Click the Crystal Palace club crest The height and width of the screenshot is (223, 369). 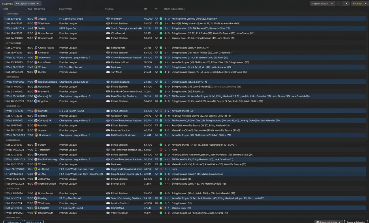[x=36, y=48]
